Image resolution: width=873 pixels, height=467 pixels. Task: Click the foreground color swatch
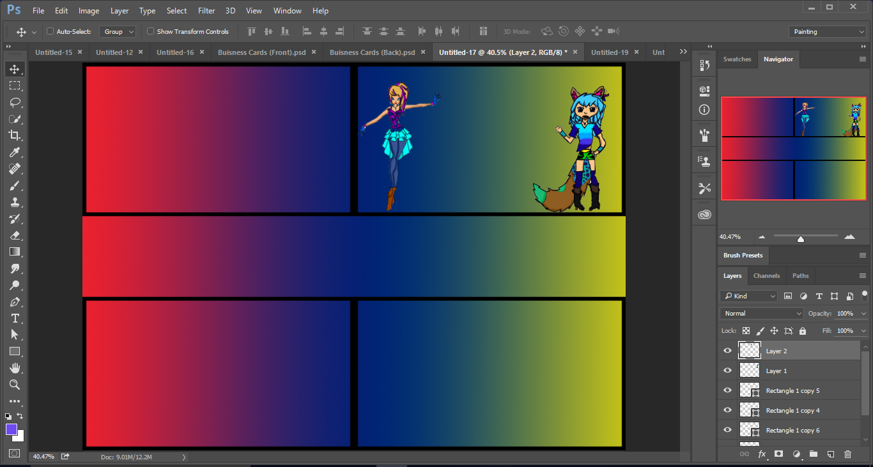click(x=11, y=429)
